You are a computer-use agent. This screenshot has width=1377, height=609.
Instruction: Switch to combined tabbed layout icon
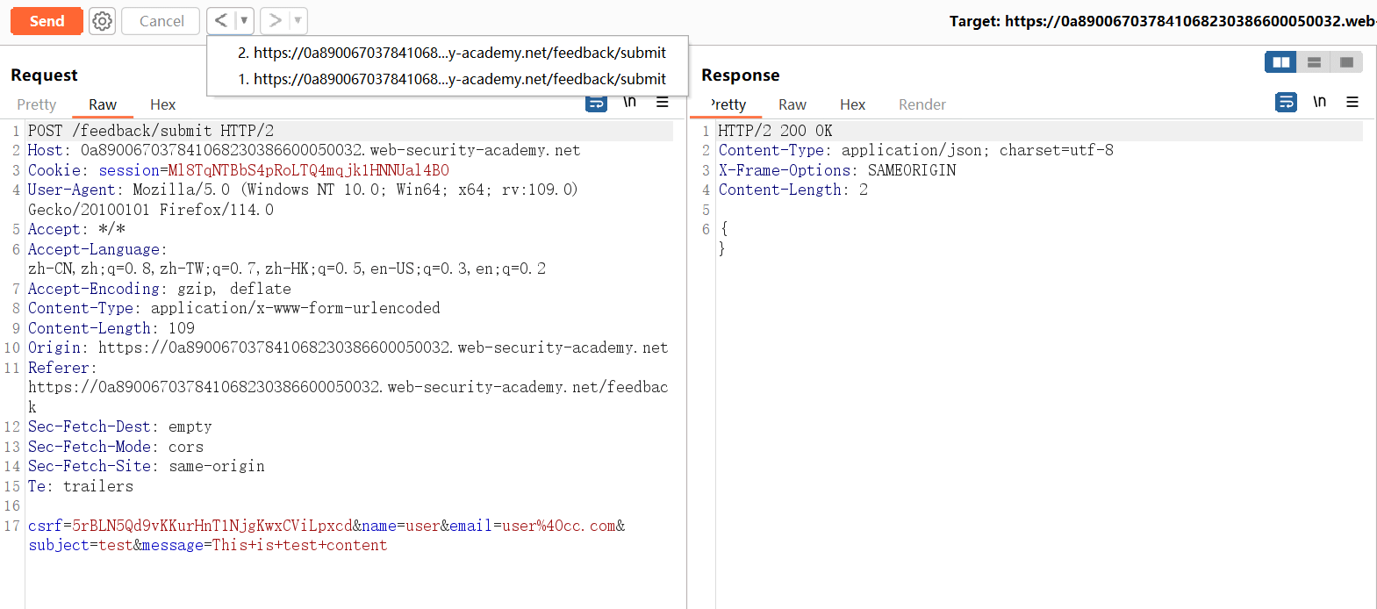(1346, 62)
